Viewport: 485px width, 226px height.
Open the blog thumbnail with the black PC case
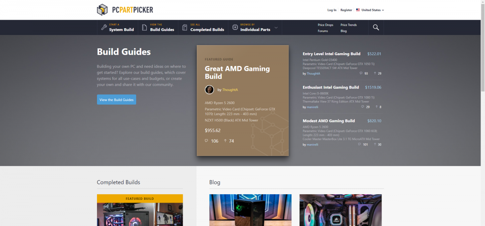click(250, 210)
